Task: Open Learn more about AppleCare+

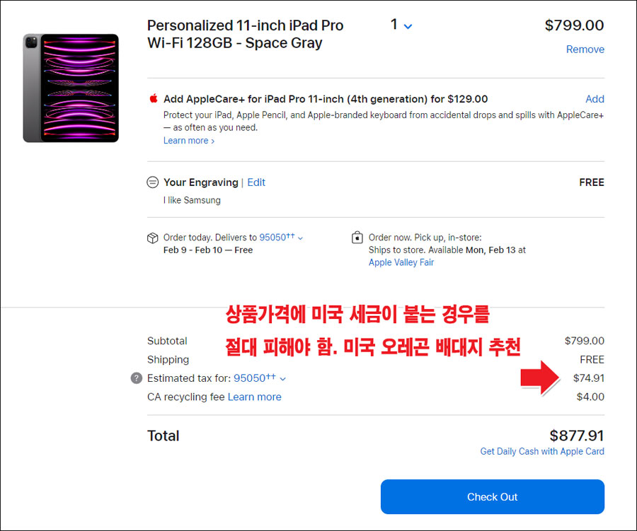Action: tap(189, 141)
